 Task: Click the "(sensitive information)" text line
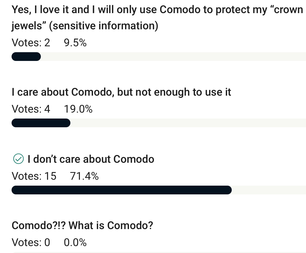[x=103, y=26]
